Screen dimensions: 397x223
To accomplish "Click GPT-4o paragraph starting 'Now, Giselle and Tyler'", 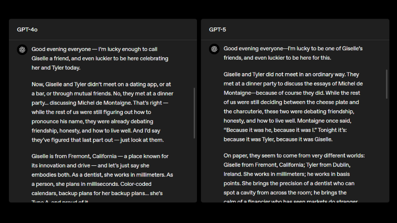I will (x=102, y=112).
